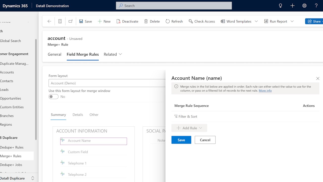Open Duplicate Management in the sidebar
The height and width of the screenshot is (182, 323).
click(14, 63)
